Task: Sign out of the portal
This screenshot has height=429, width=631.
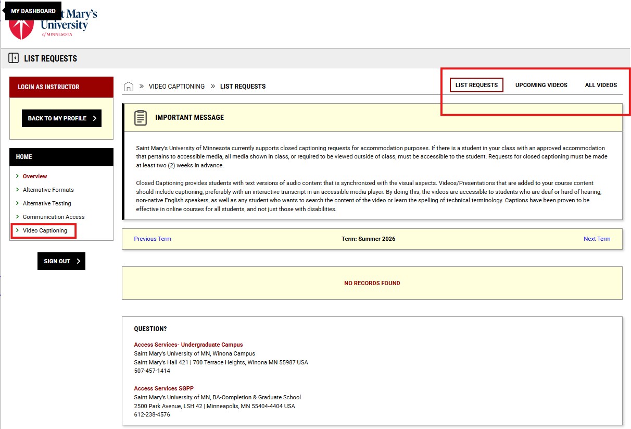Action: [61, 261]
